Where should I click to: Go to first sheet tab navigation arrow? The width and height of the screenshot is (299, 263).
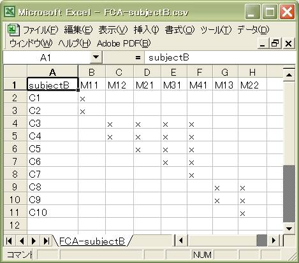click(x=9, y=241)
